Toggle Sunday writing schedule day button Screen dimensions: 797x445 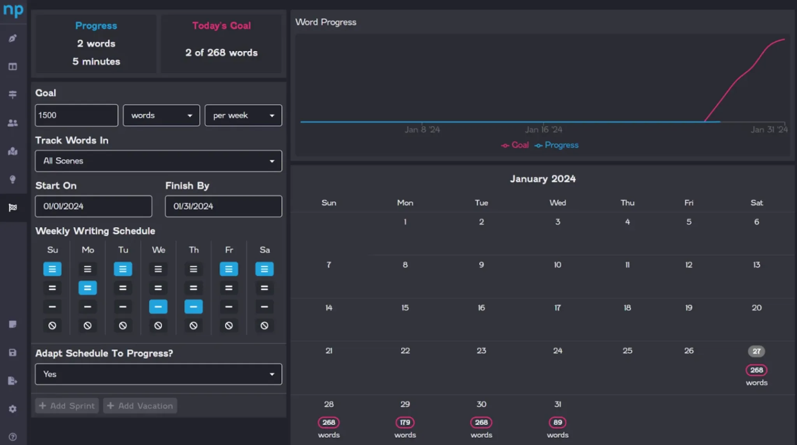pyautogui.click(x=52, y=269)
